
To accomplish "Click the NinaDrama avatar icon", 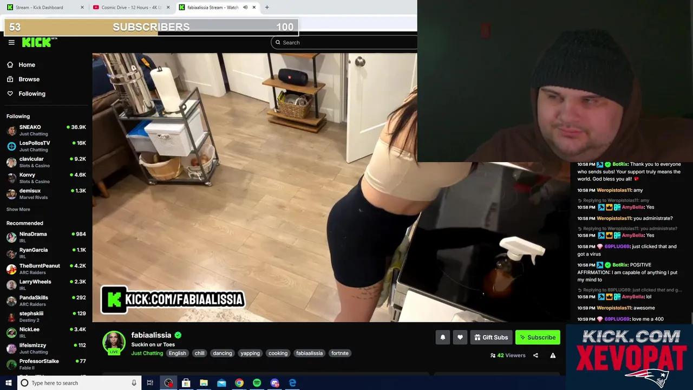I will (x=11, y=237).
